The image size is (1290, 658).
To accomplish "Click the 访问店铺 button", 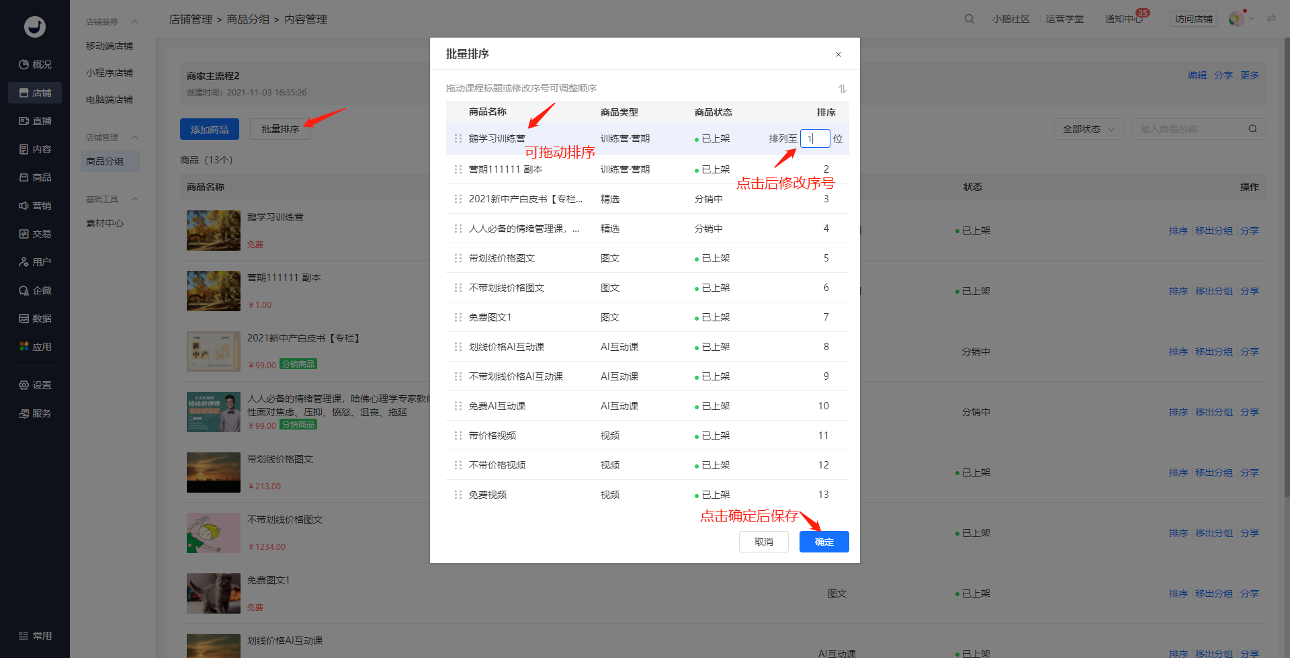I will (x=1194, y=19).
